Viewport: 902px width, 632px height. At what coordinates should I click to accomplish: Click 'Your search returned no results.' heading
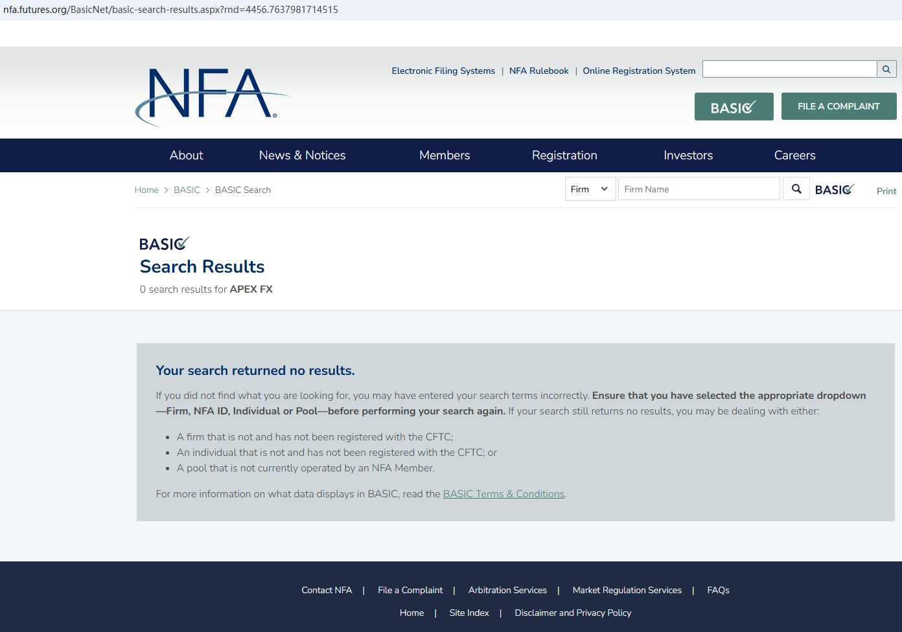pos(255,370)
